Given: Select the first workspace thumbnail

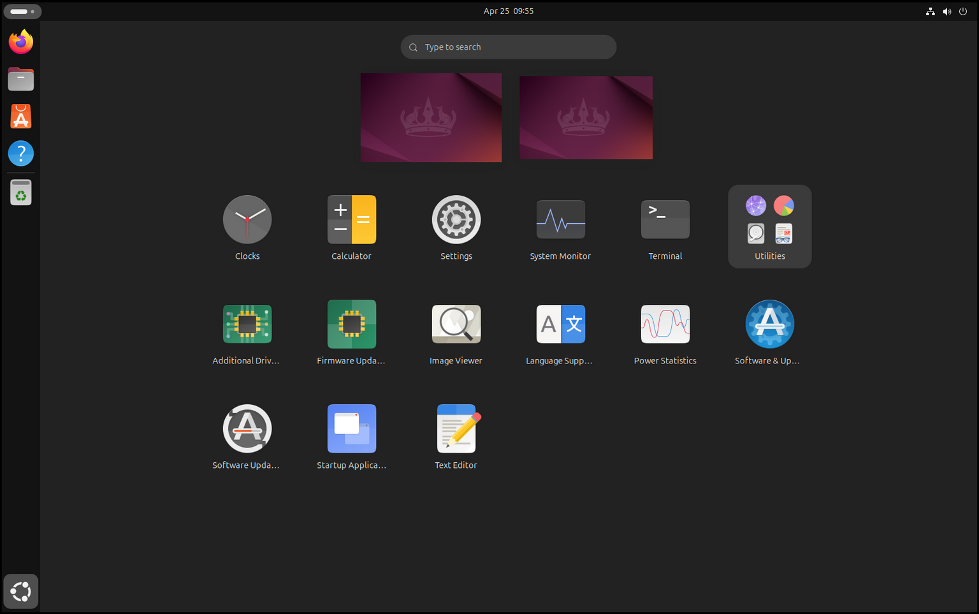Looking at the screenshot, I should pos(431,117).
